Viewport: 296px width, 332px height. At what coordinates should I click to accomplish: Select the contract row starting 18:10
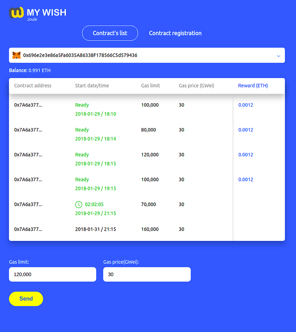(147, 109)
